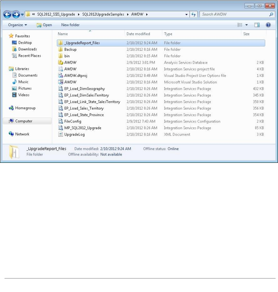The image size is (278, 292).
Task: Click the '432 KB' size value
Action: tap(258, 89)
